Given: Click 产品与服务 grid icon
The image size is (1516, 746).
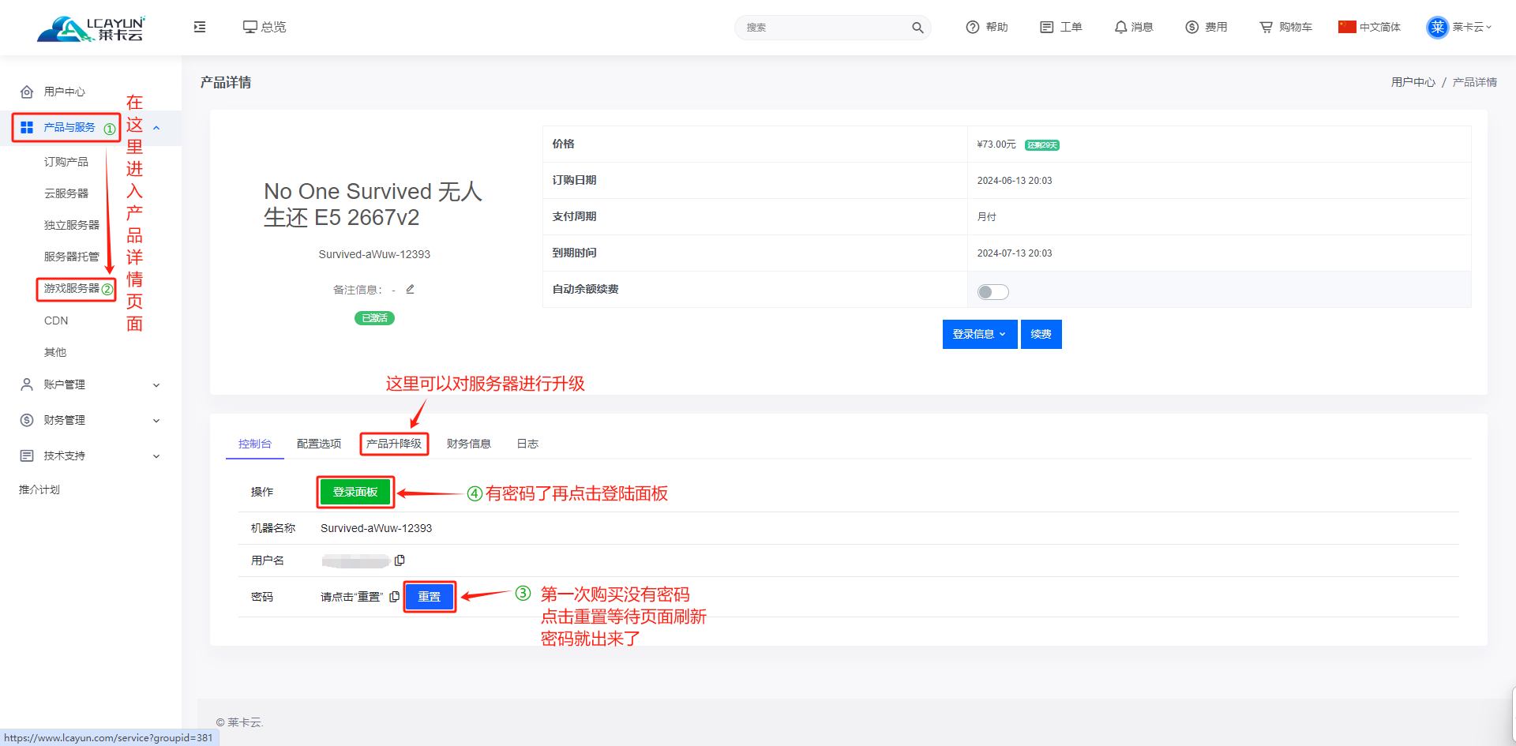Looking at the screenshot, I should pyautogui.click(x=27, y=127).
